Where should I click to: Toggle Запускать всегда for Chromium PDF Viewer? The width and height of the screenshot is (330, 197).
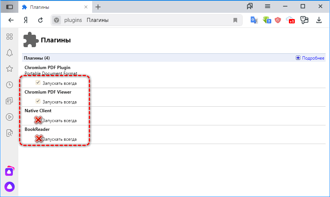[x=38, y=101]
